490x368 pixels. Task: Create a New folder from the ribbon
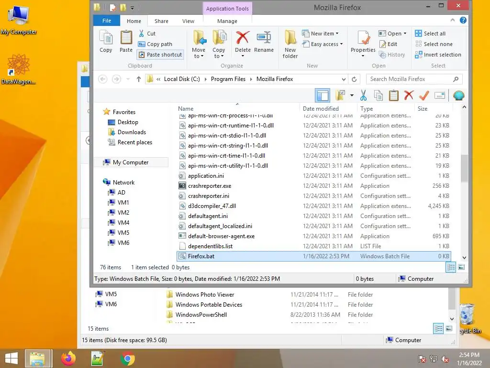(290, 45)
